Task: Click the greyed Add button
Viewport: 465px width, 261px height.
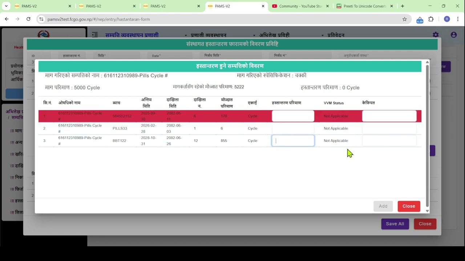Action: click(383, 206)
